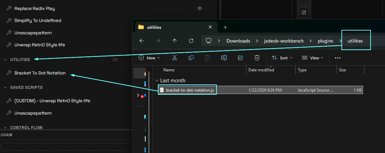385x153 pixels.
Task: Click the Rename icon in Explorer toolbar
Action: coord(224,58)
